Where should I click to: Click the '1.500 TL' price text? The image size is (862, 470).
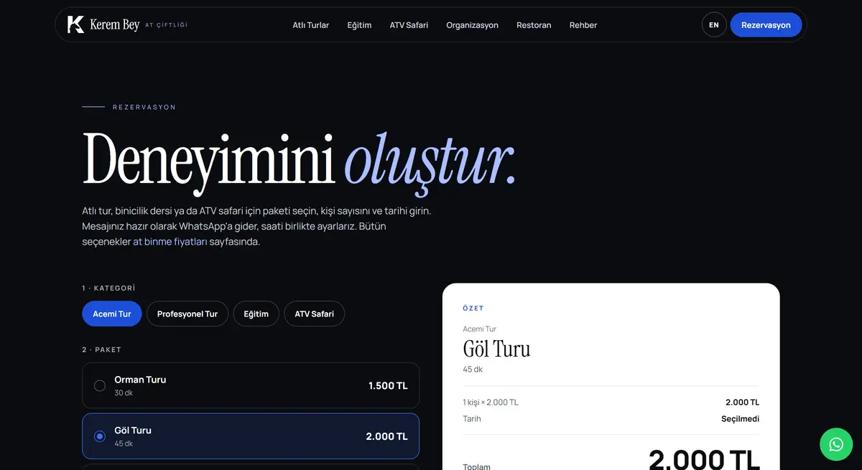(x=388, y=385)
